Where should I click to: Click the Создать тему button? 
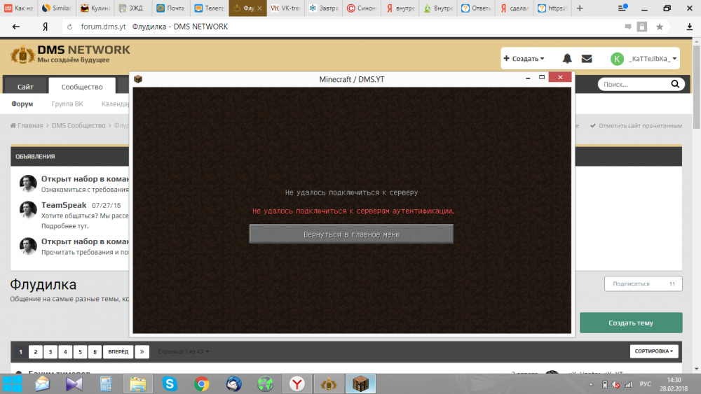(x=630, y=323)
